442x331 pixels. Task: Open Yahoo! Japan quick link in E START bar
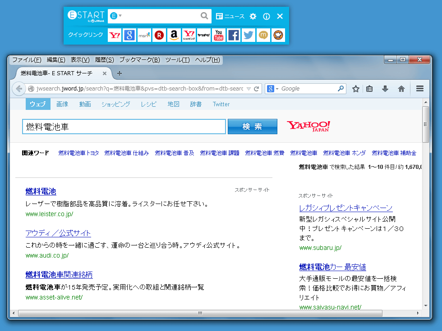[x=115, y=35]
